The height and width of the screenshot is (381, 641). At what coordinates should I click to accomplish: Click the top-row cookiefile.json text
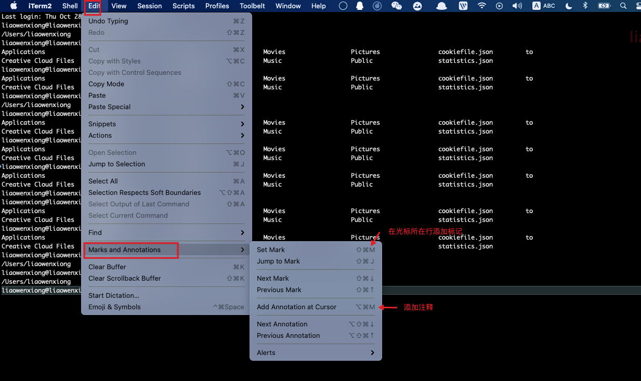465,52
